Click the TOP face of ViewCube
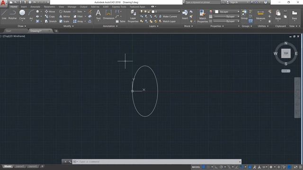This screenshot has width=303, height=170. pos(286,53)
